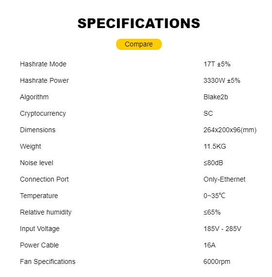
Task: Click the Hashrate Power label
Action: point(44,80)
